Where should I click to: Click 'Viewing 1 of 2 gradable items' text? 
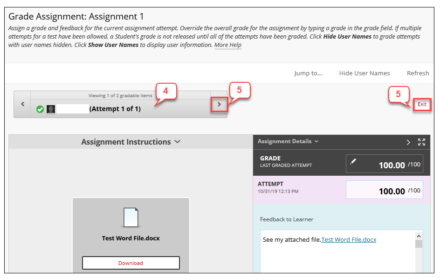[120, 96]
